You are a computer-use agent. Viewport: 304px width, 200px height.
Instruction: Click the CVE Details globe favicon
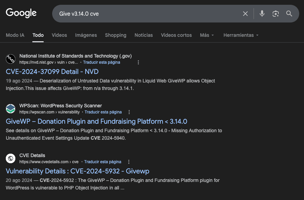point(11,158)
